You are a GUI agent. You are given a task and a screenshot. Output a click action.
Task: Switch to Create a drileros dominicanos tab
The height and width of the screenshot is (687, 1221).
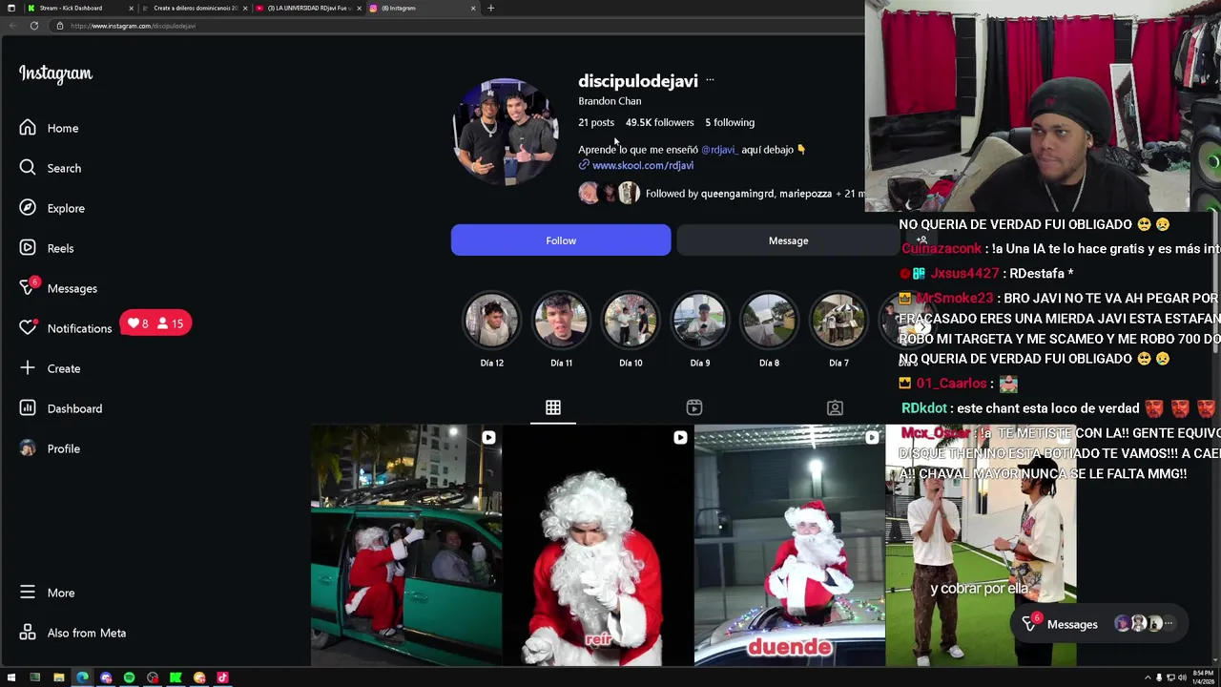click(195, 8)
